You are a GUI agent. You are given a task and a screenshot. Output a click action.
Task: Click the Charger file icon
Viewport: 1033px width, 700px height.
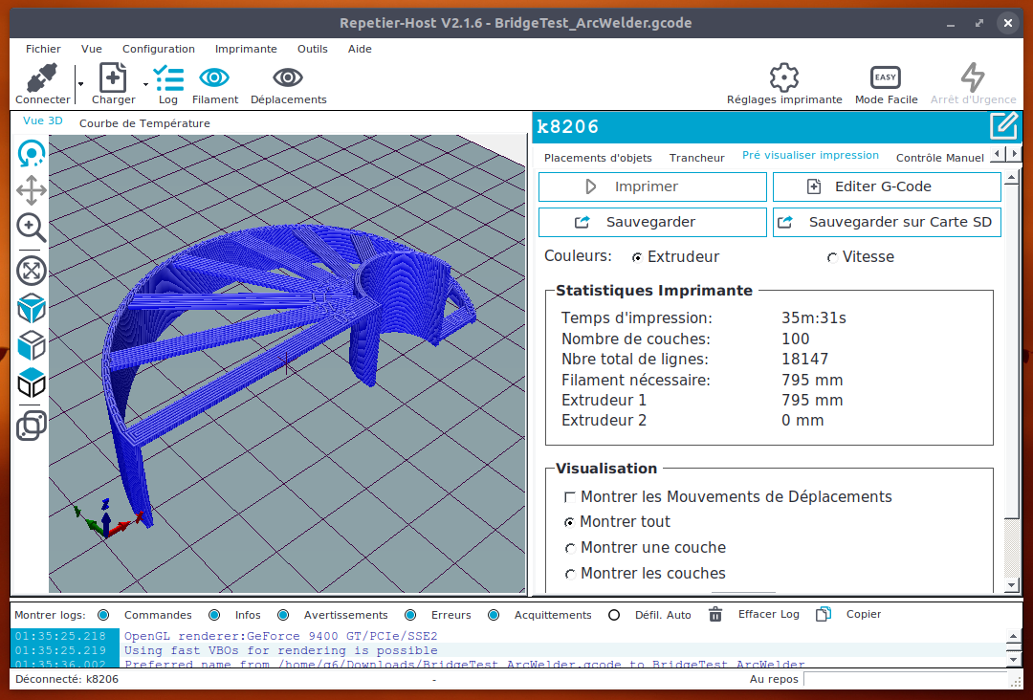click(113, 77)
